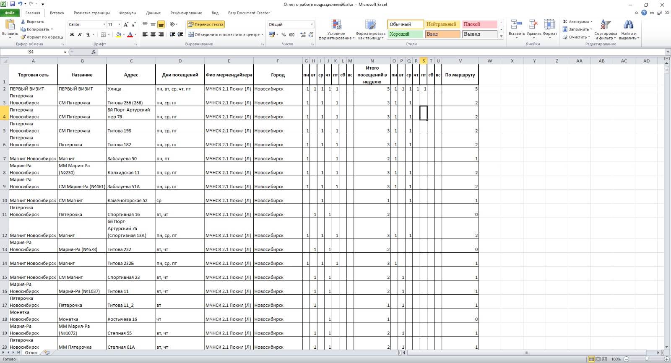Increase font size
This screenshot has width=671, height=363.
tap(126, 24)
